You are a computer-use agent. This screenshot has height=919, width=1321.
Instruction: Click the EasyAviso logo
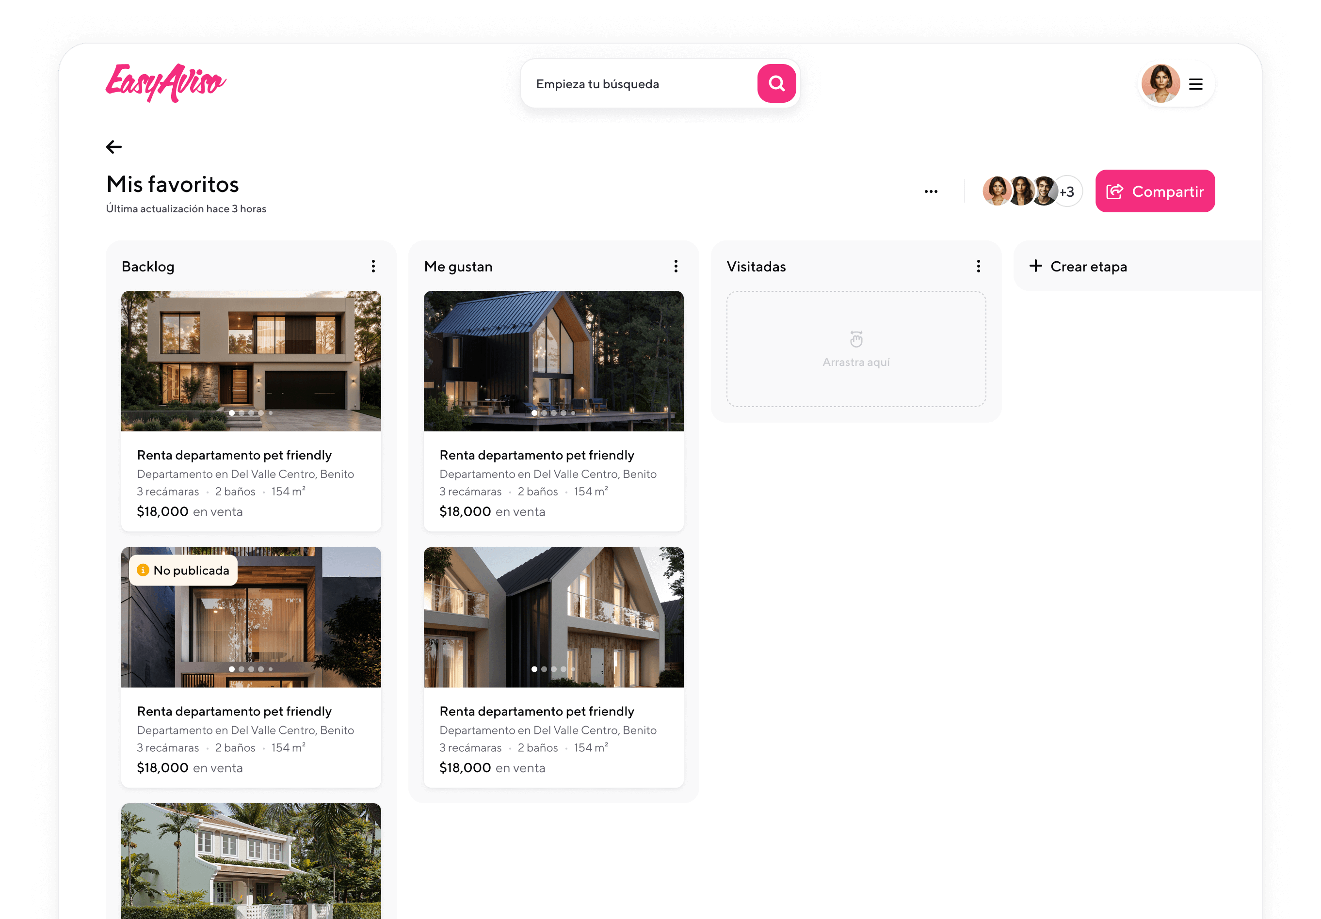tap(166, 83)
